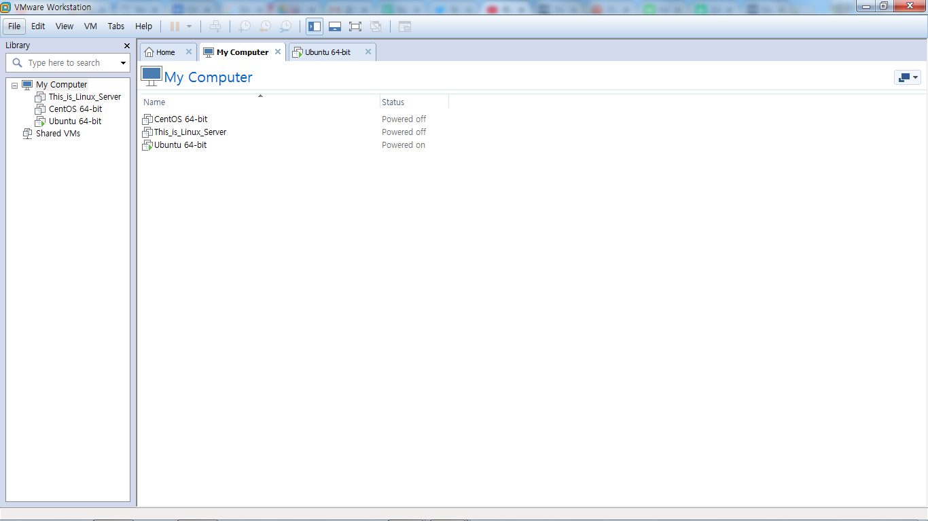Click the running Ubuntu VM icon in Library tree
928x521 pixels.
pyautogui.click(x=40, y=121)
